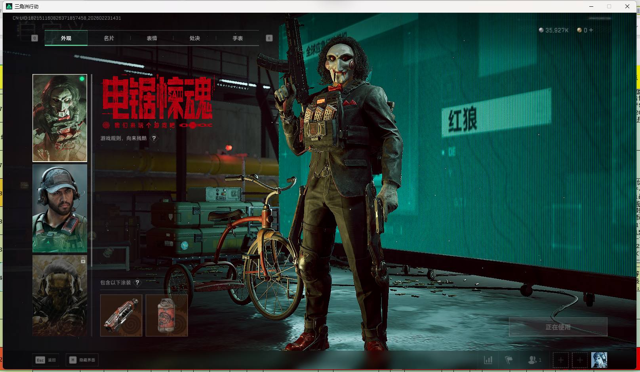
Task: Preview the included grenade canister skin item
Action: (x=167, y=315)
